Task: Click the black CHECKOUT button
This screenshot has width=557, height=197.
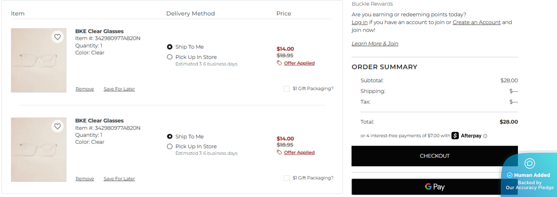Action: click(435, 156)
